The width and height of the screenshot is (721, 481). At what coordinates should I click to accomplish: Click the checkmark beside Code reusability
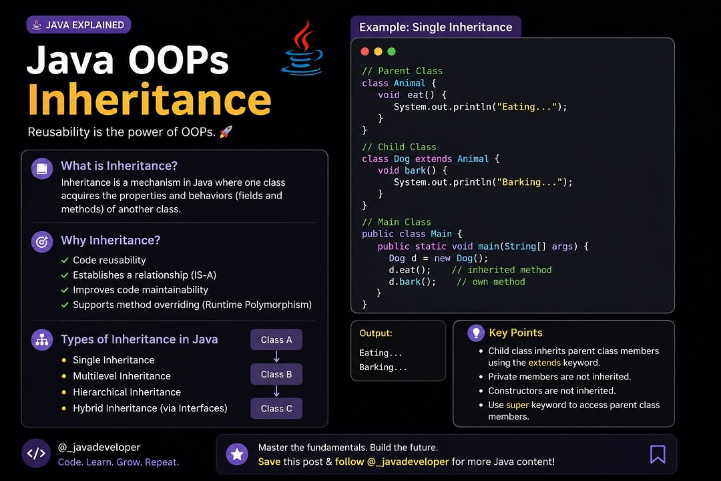[x=65, y=261]
